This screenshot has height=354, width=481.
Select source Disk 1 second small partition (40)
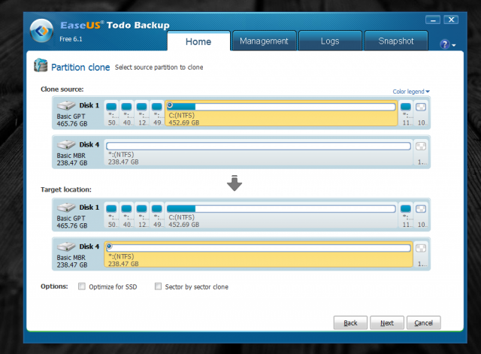click(x=126, y=113)
